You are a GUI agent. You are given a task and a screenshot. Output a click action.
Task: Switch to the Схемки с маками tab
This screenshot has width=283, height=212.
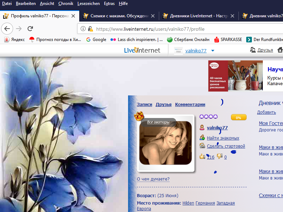pyautogui.click(x=119, y=16)
